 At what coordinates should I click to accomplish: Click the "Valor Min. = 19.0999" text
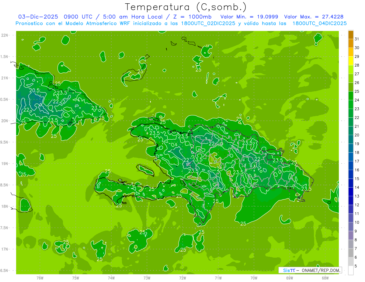pos(249,17)
